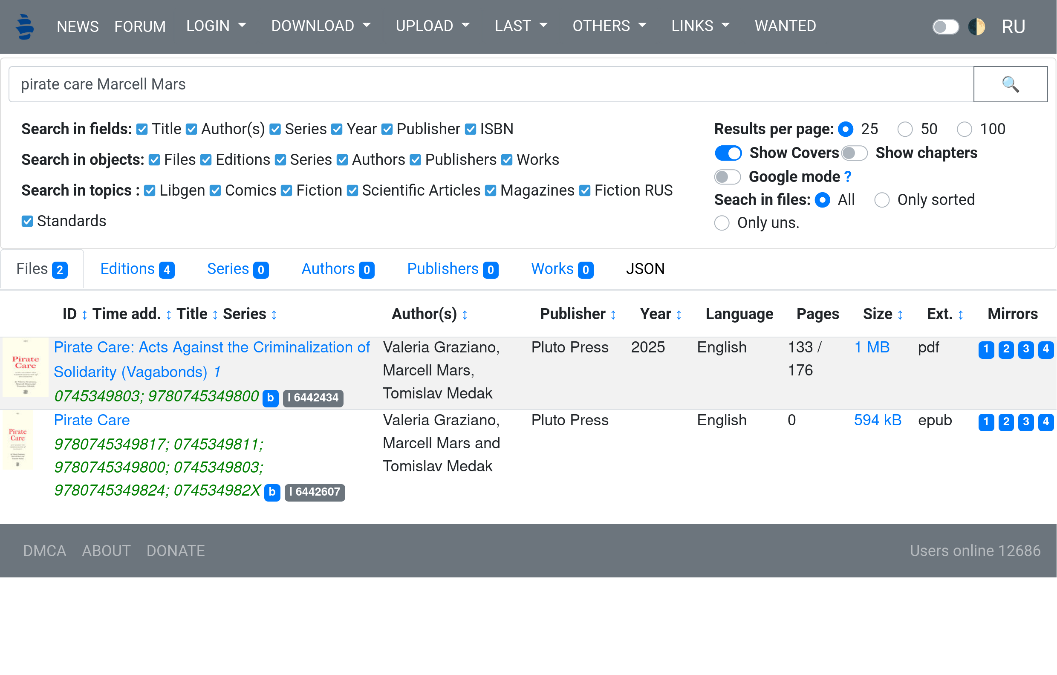The height and width of the screenshot is (675, 1057).
Task: Click the half-moon theme icon
Action: pyautogui.click(x=977, y=26)
